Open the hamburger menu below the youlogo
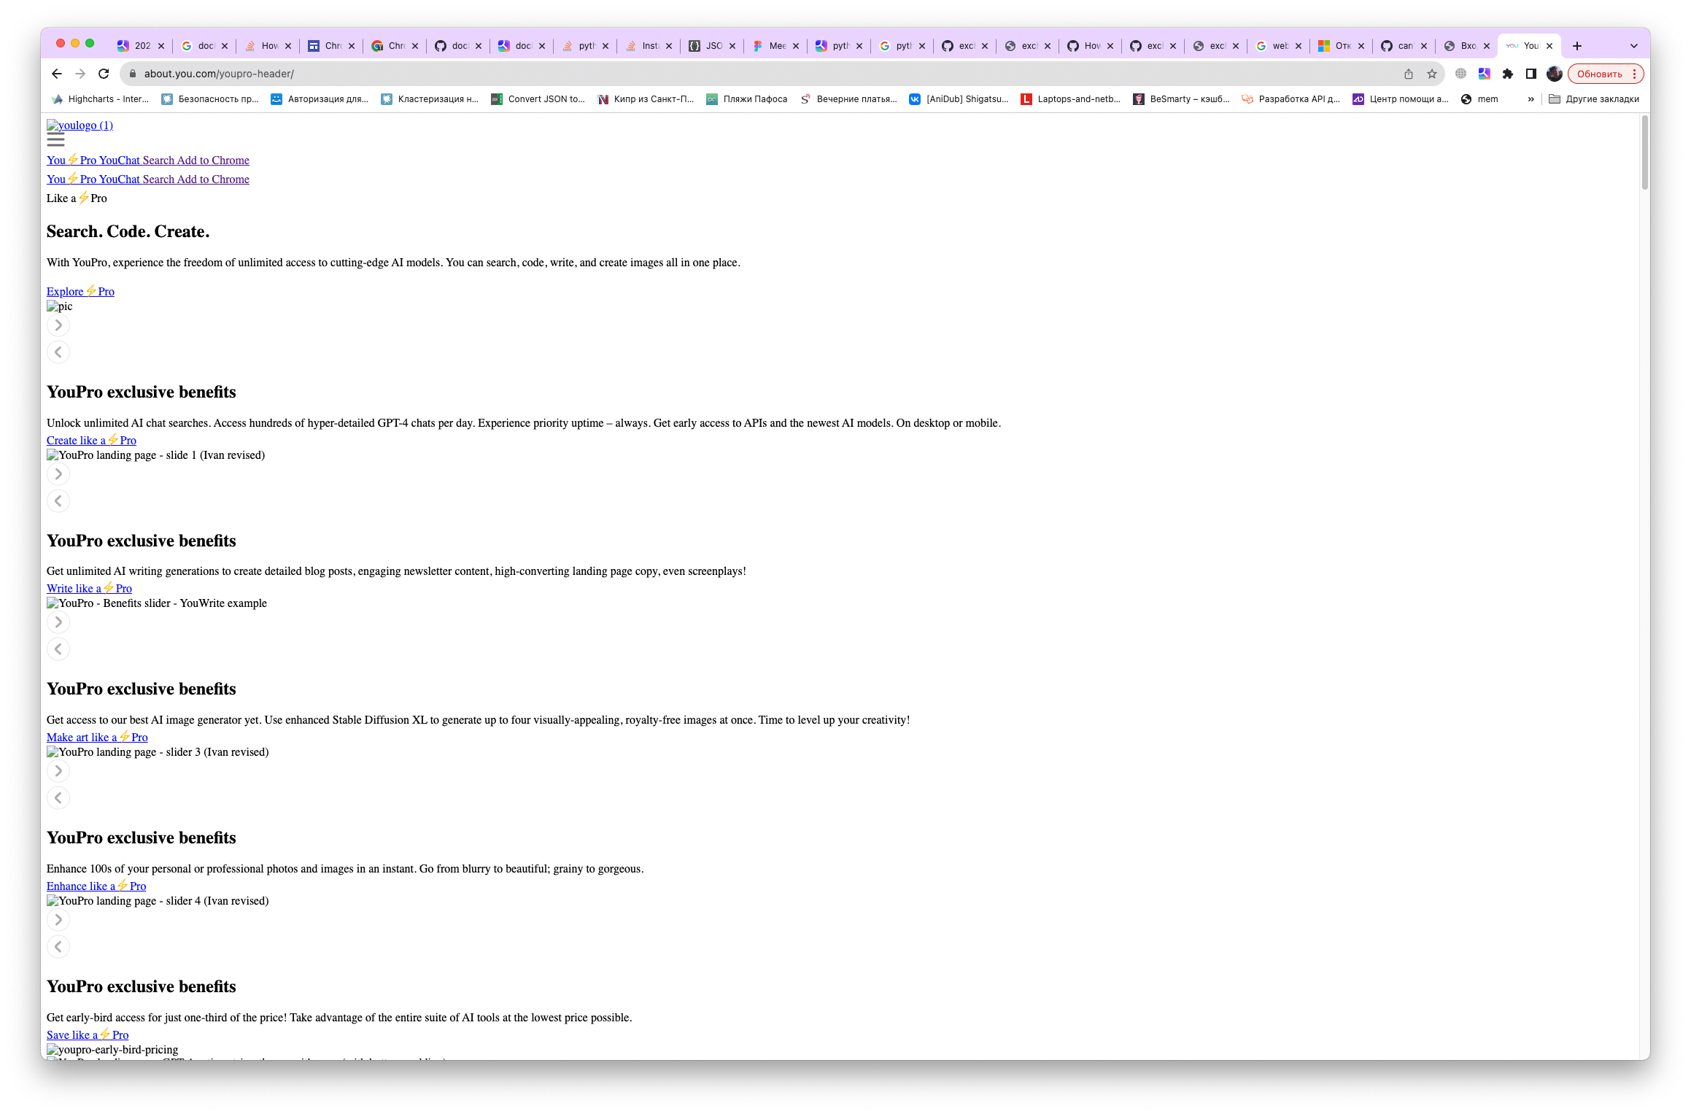 tap(55, 139)
